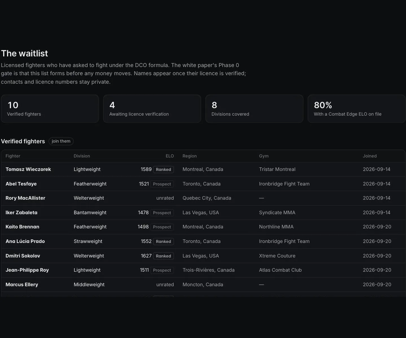
Task: Click the Moncton, Canada region cell
Action: [x=203, y=284]
